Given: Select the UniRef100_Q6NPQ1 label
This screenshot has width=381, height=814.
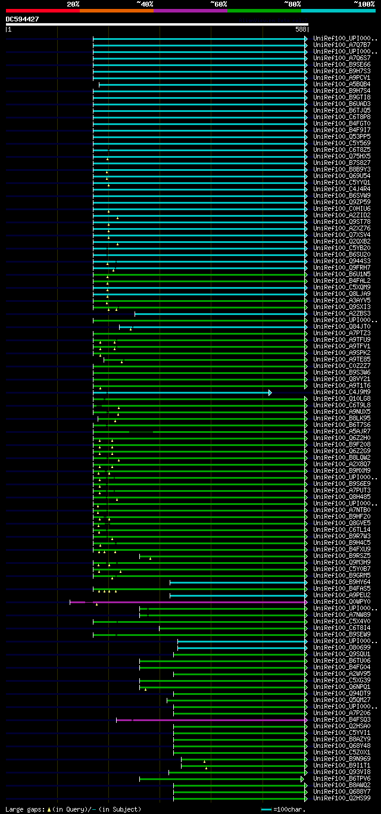Looking at the screenshot, I should (342, 687).
